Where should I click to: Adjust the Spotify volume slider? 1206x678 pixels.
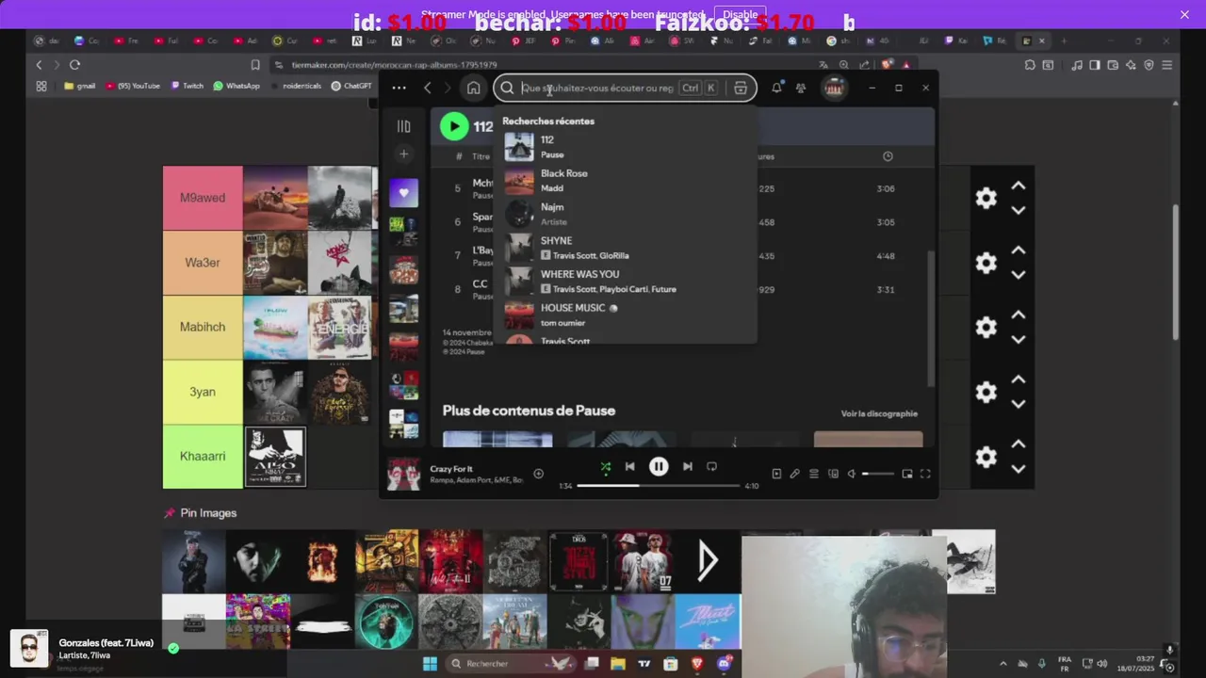pyautogui.click(x=878, y=474)
